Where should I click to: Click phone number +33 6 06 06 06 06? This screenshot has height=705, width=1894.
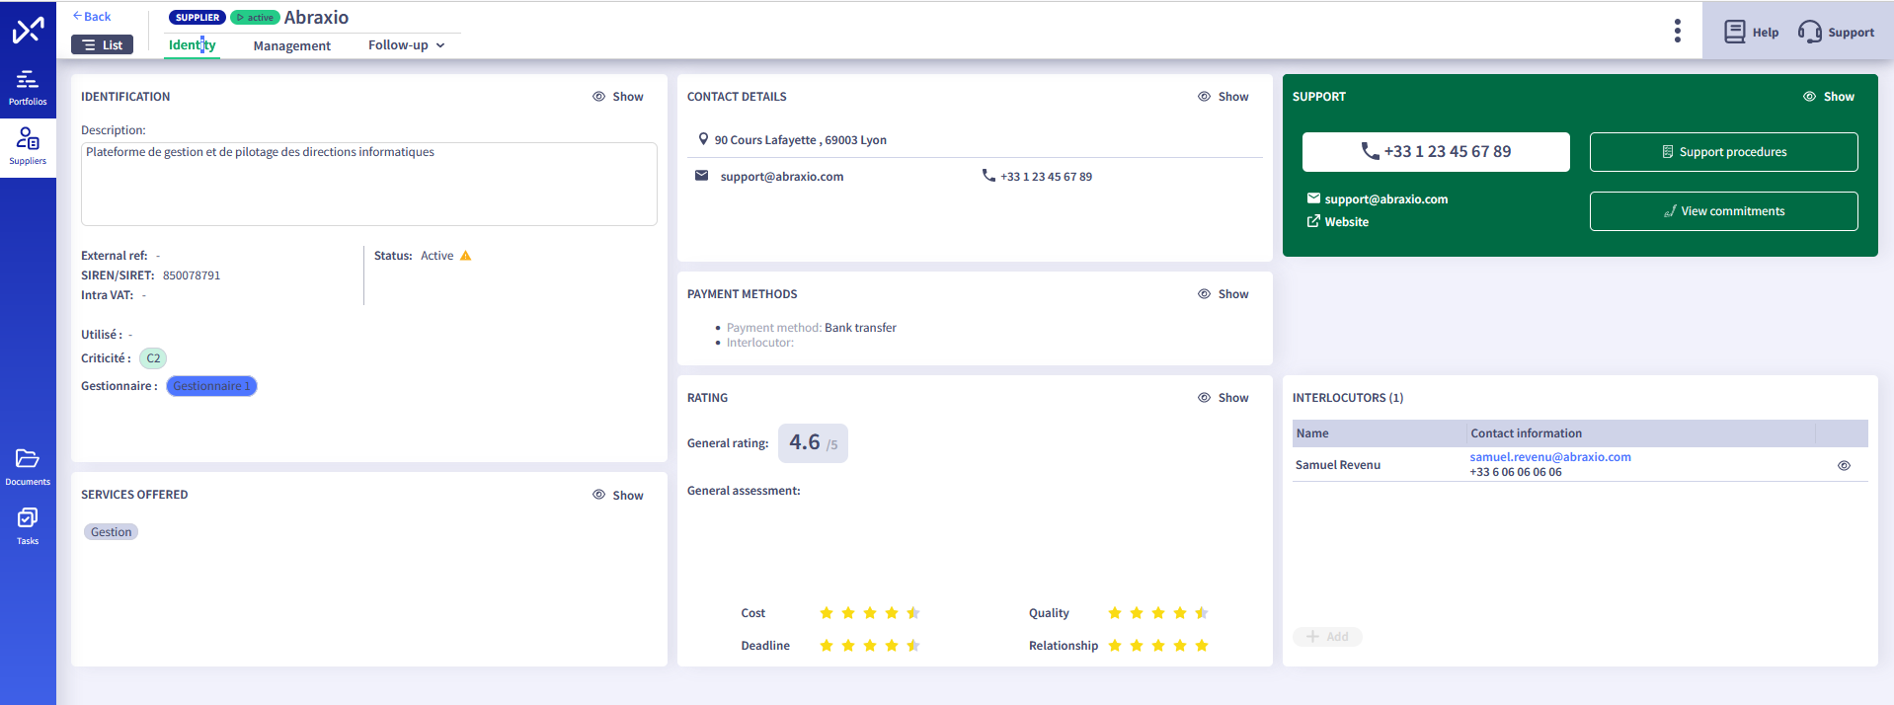(1516, 472)
